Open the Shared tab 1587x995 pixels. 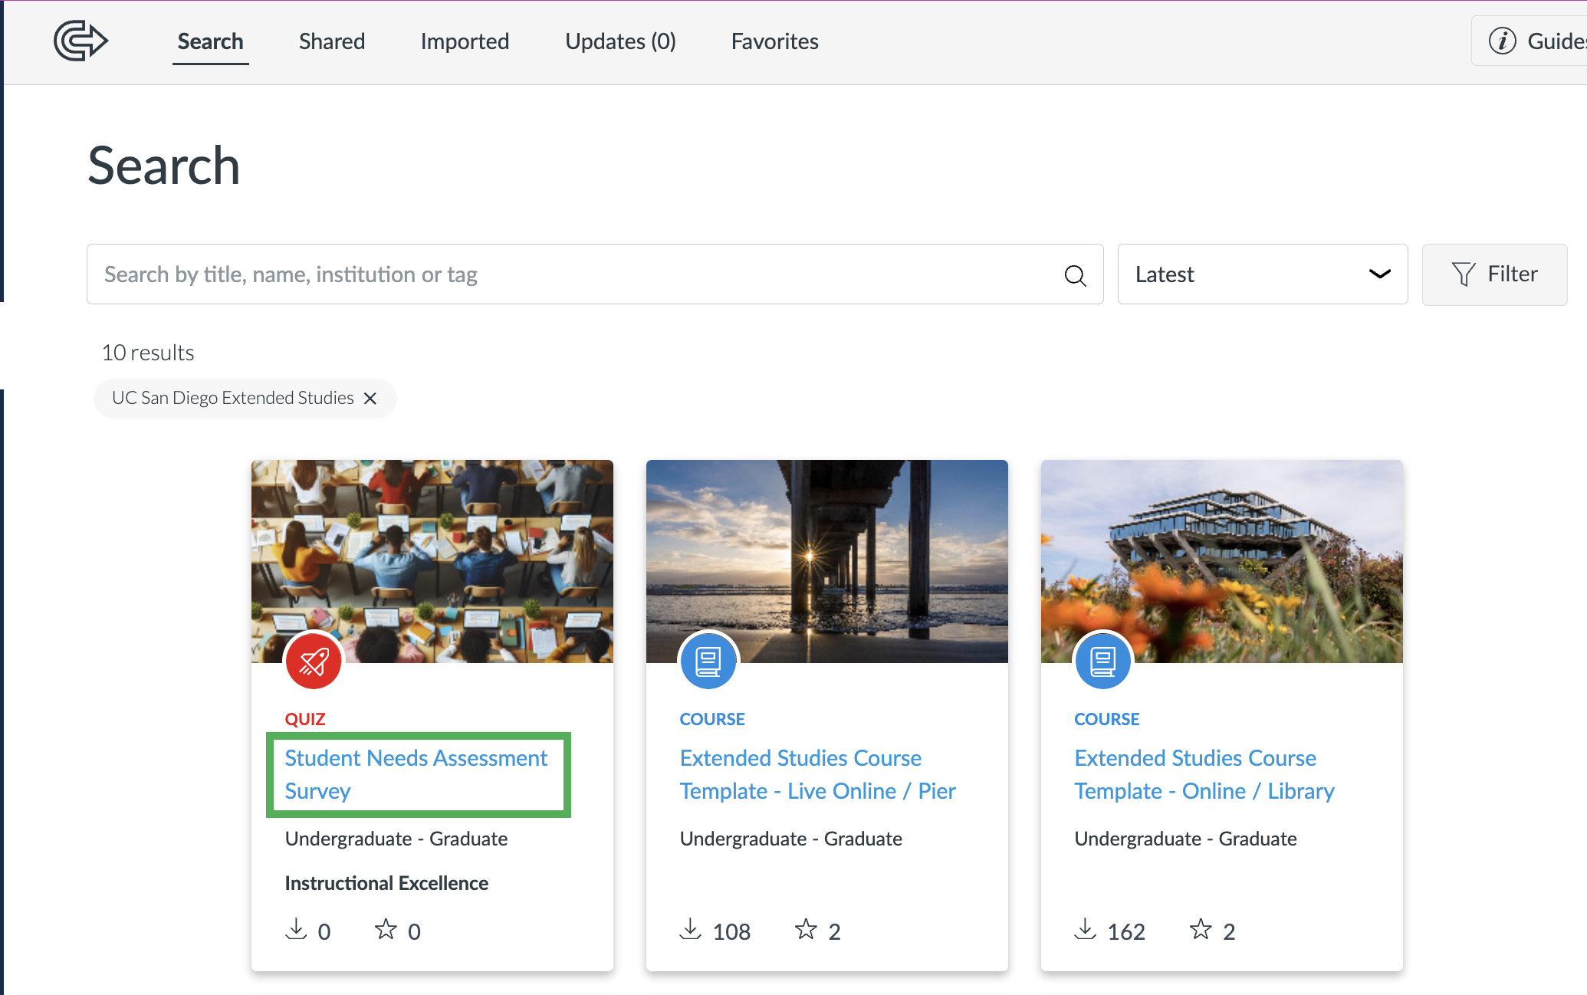click(332, 41)
